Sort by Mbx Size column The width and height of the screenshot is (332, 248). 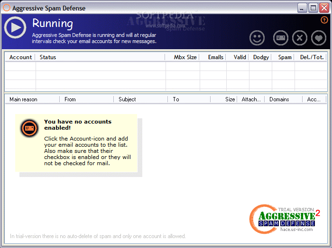click(x=182, y=57)
